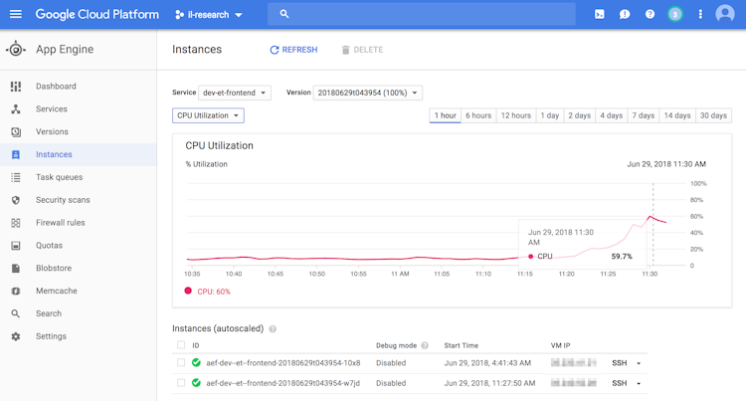
Task: Click the Task queues list icon
Action: coord(16,177)
